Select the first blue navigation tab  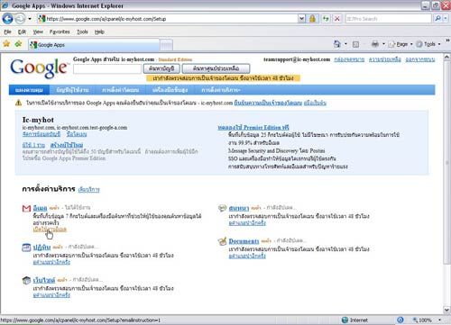pos(29,90)
